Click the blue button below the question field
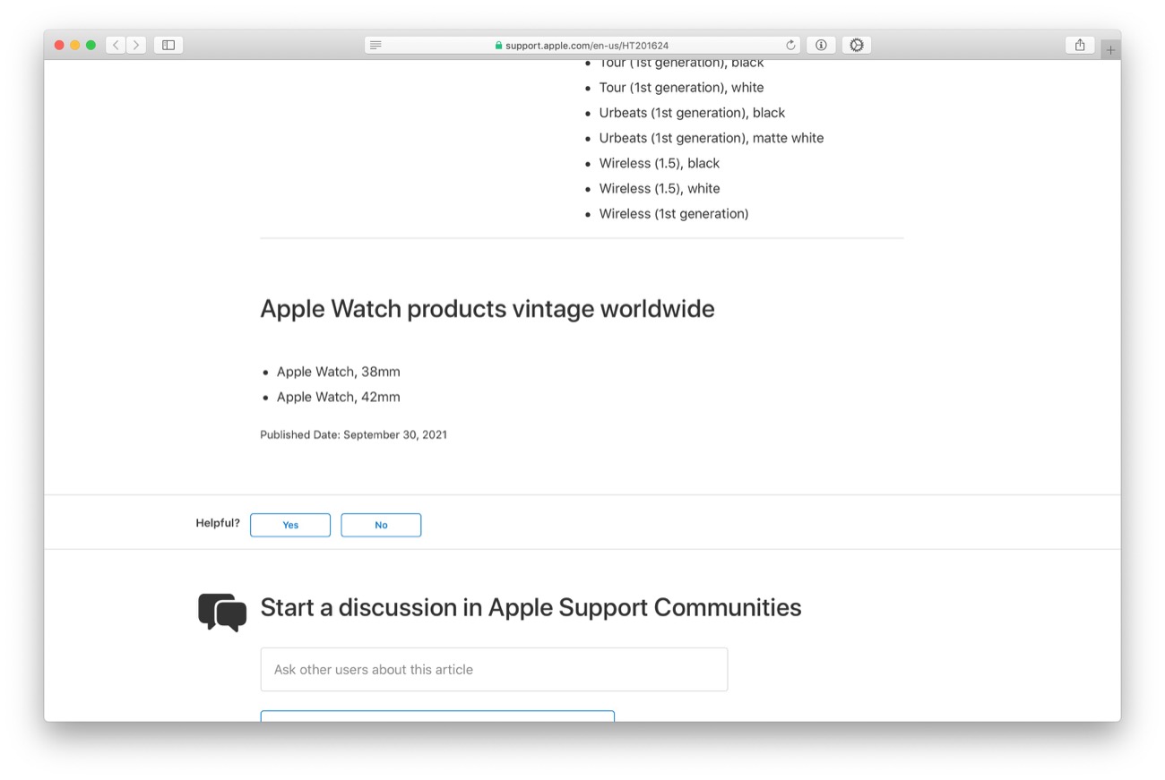This screenshot has width=1165, height=780. click(x=437, y=717)
